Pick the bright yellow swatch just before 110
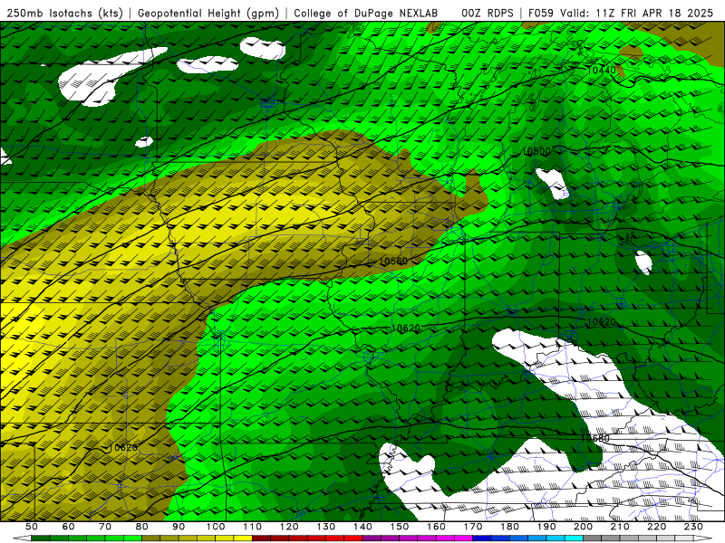This screenshot has height=543, width=725. [243, 538]
